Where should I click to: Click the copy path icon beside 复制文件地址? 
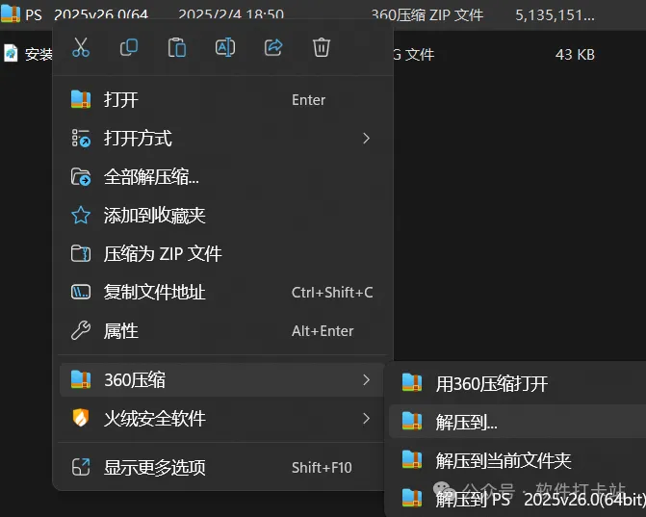click(x=81, y=292)
